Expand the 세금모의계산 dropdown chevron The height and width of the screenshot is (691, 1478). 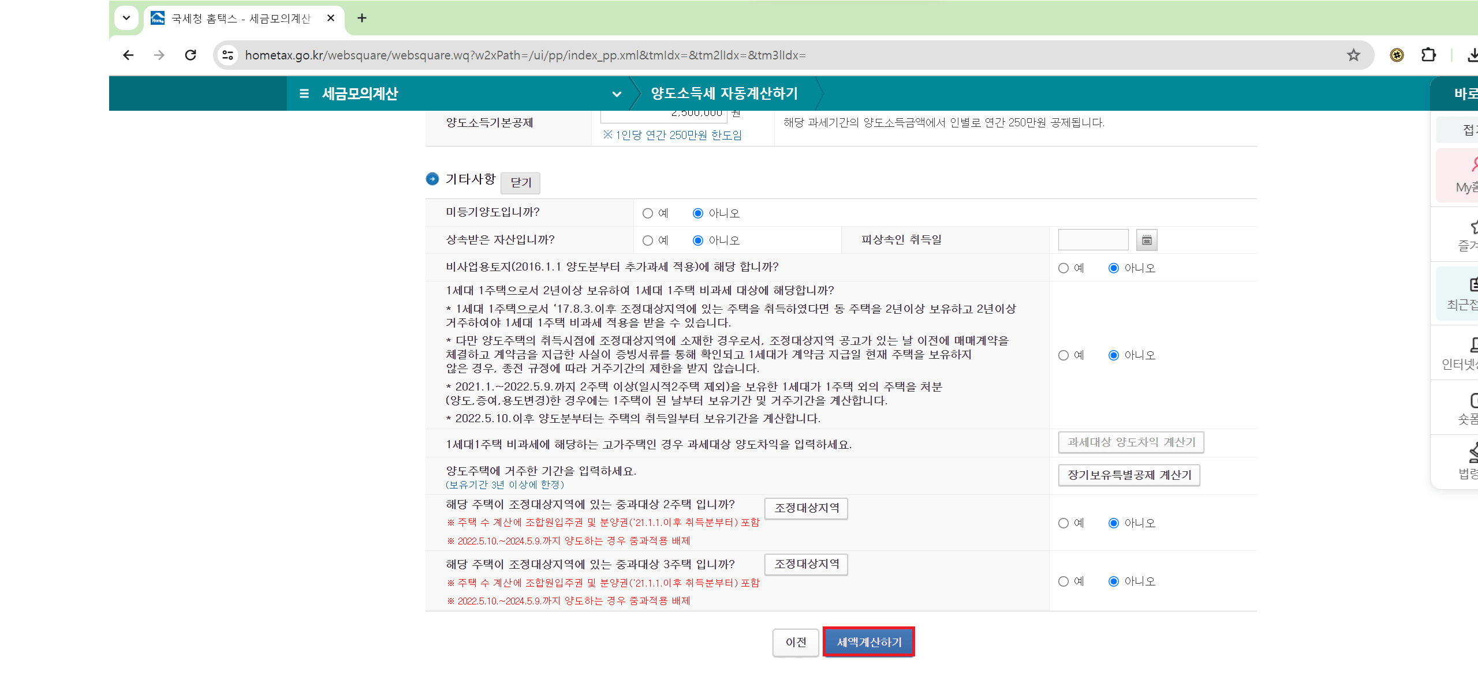[617, 94]
